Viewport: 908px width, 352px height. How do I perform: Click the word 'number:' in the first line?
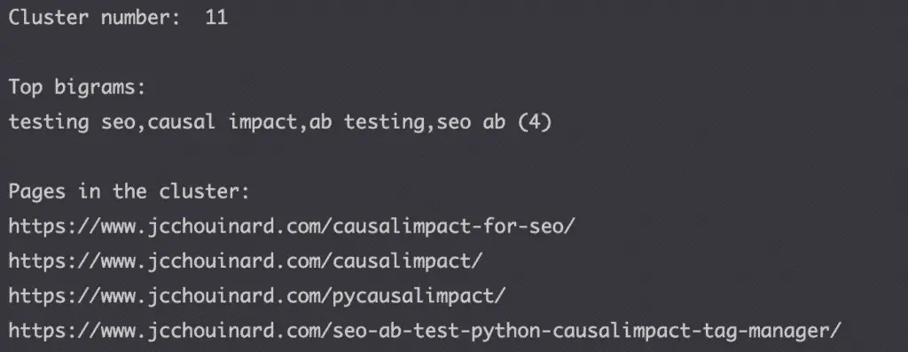tap(141, 17)
